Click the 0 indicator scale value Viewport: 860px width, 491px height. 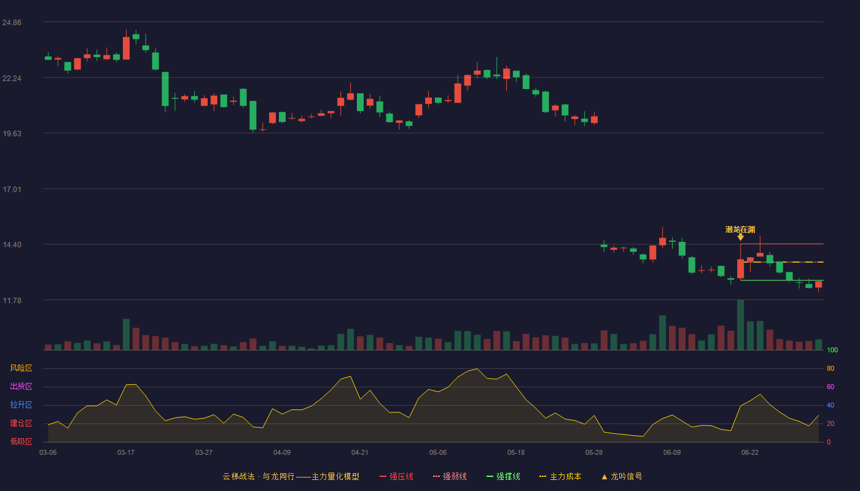click(x=829, y=442)
